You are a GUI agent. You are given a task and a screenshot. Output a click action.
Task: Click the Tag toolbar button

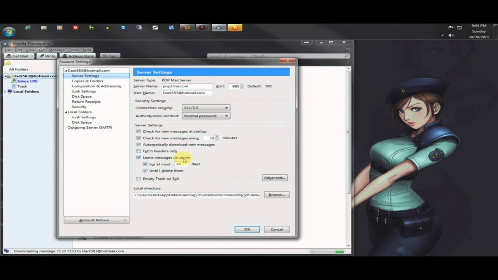click(110, 56)
